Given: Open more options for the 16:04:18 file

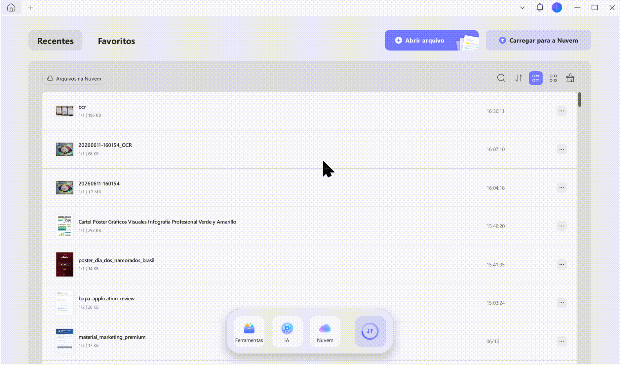Looking at the screenshot, I should point(562,188).
